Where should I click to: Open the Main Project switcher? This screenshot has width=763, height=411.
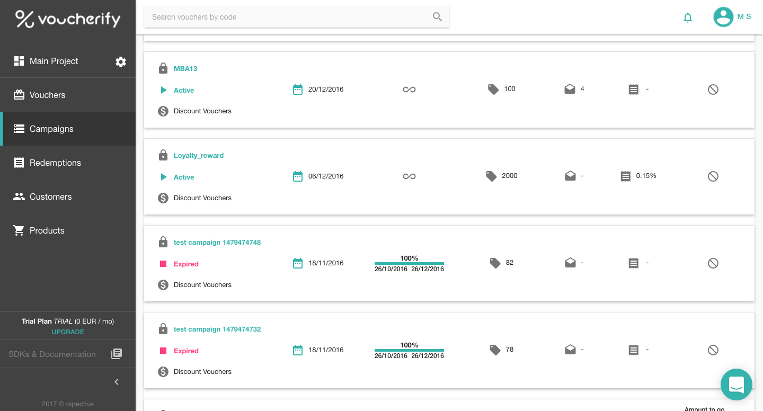point(54,61)
